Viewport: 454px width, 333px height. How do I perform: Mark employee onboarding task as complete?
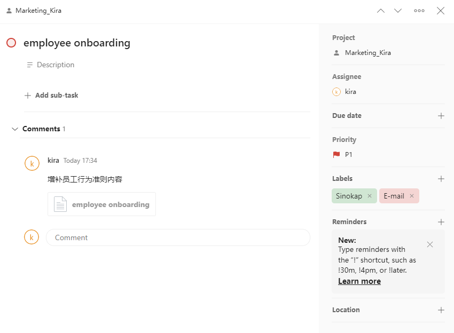[11, 43]
